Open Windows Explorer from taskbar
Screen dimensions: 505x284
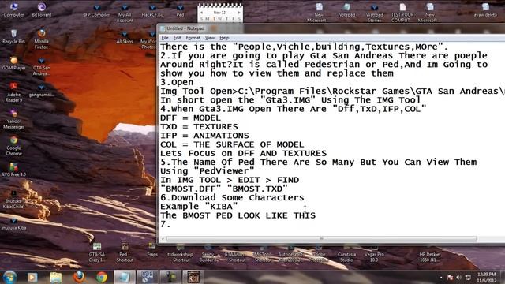pos(55,277)
